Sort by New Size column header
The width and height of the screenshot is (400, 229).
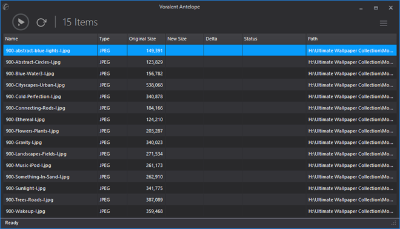185,39
